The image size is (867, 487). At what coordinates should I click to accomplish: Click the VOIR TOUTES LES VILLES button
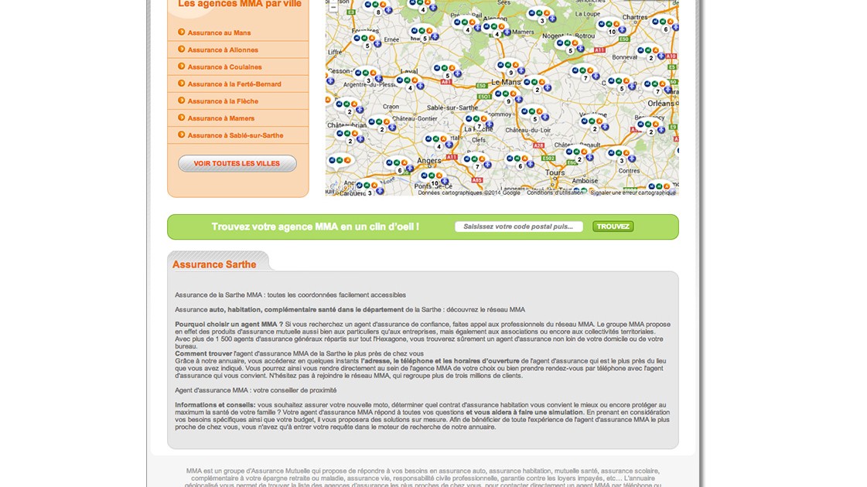pyautogui.click(x=237, y=164)
